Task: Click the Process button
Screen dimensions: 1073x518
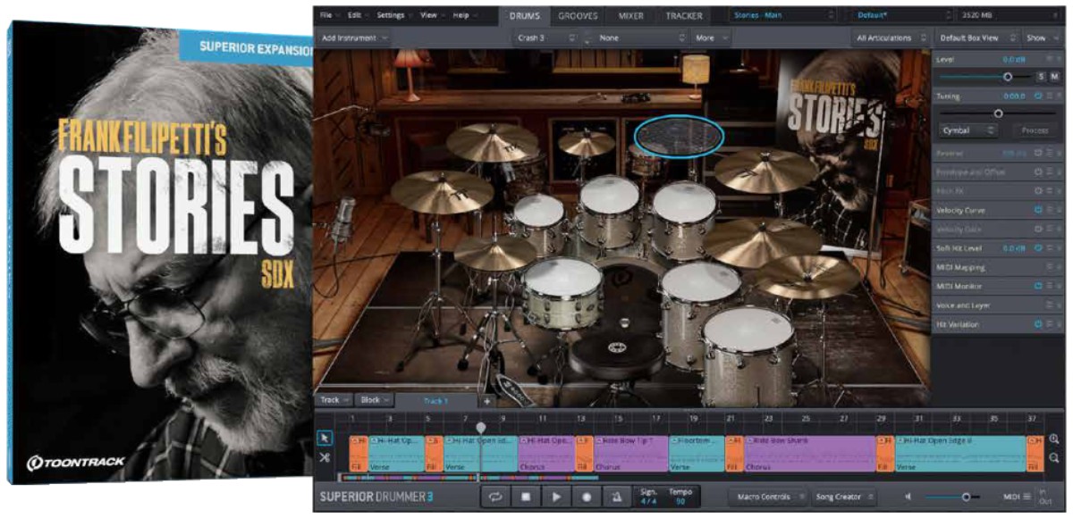Action: coord(1035,130)
